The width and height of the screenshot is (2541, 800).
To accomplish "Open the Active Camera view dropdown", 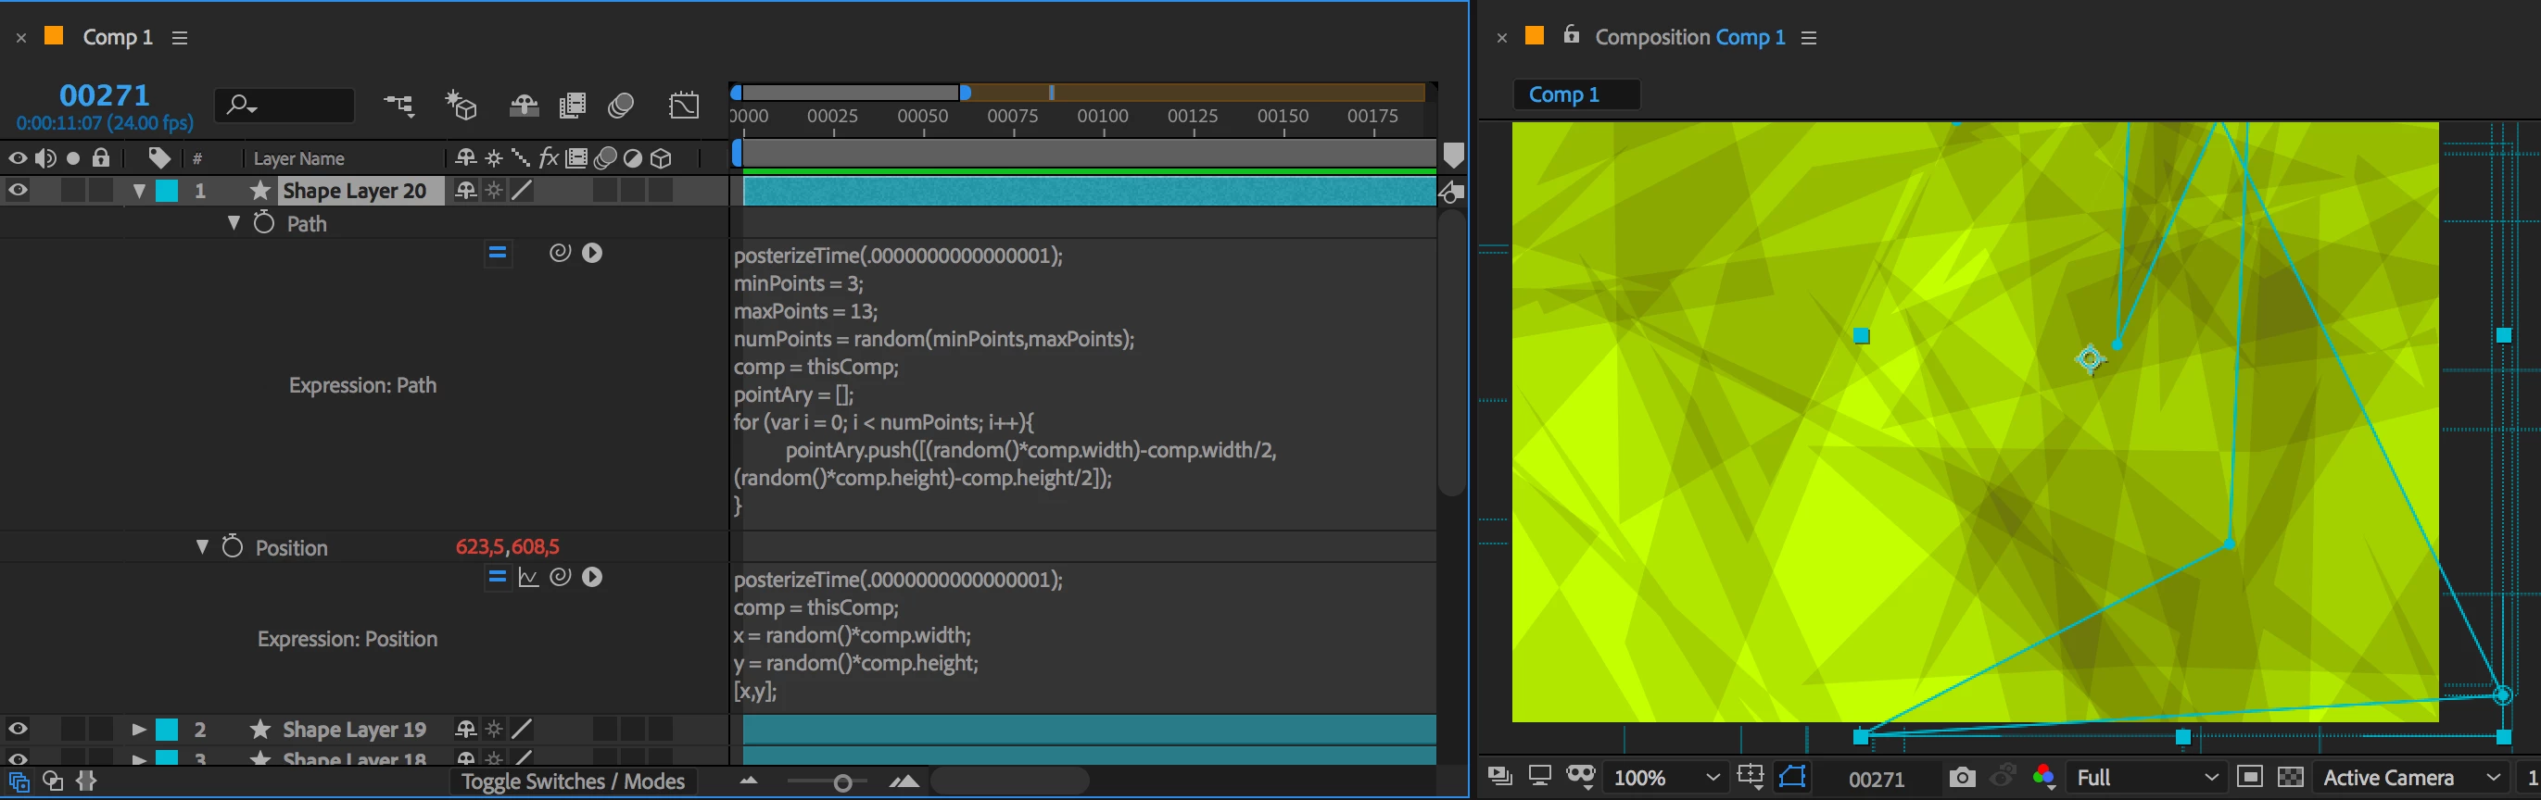I will coord(2410,778).
